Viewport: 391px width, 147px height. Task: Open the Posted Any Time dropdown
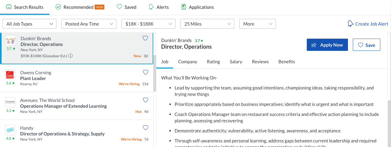pos(89,24)
